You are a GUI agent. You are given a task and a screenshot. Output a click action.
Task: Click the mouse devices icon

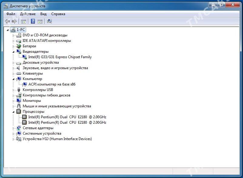[x=19, y=106]
